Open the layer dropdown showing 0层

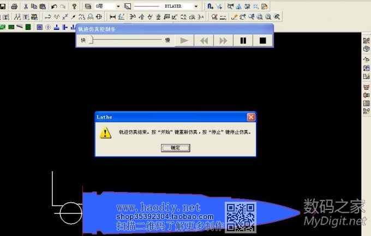click(x=118, y=7)
